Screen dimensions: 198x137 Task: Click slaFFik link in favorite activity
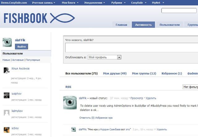click(82, 130)
